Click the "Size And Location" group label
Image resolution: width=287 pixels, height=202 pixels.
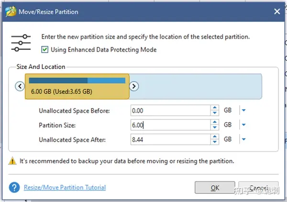(41, 67)
